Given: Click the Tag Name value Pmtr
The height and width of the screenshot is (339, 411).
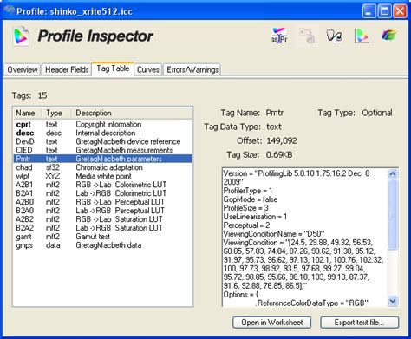Looking at the screenshot, I should click(275, 113).
